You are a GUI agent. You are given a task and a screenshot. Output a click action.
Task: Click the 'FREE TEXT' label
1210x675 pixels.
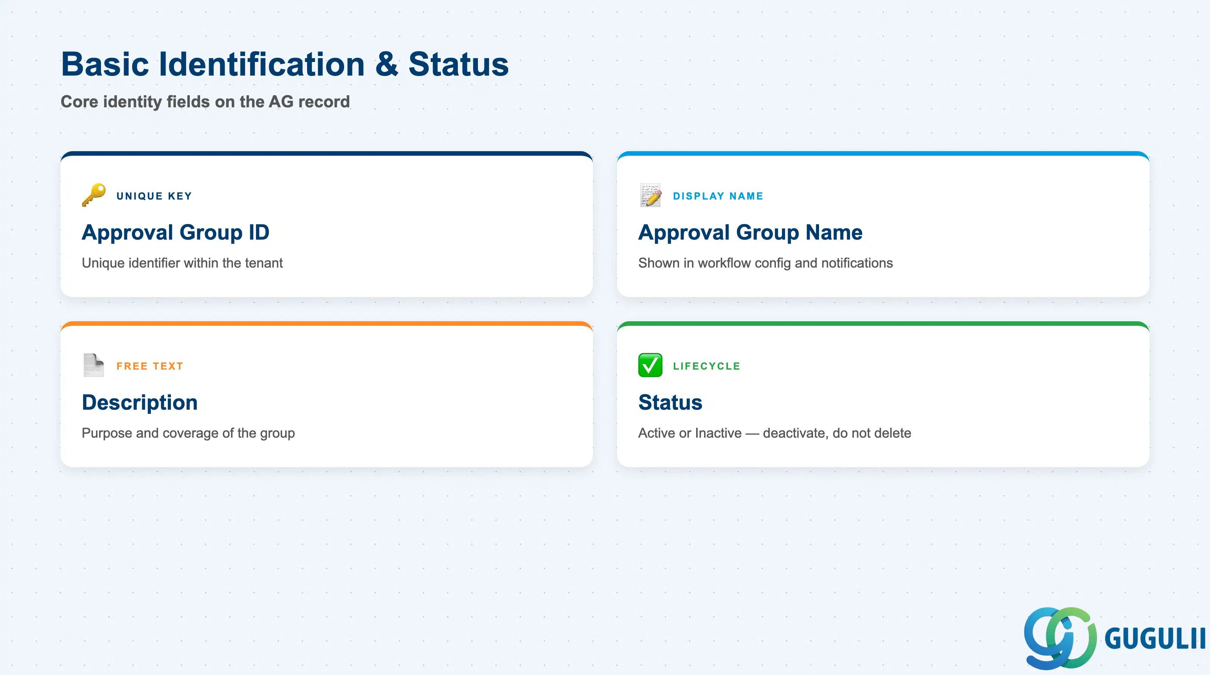click(x=150, y=366)
